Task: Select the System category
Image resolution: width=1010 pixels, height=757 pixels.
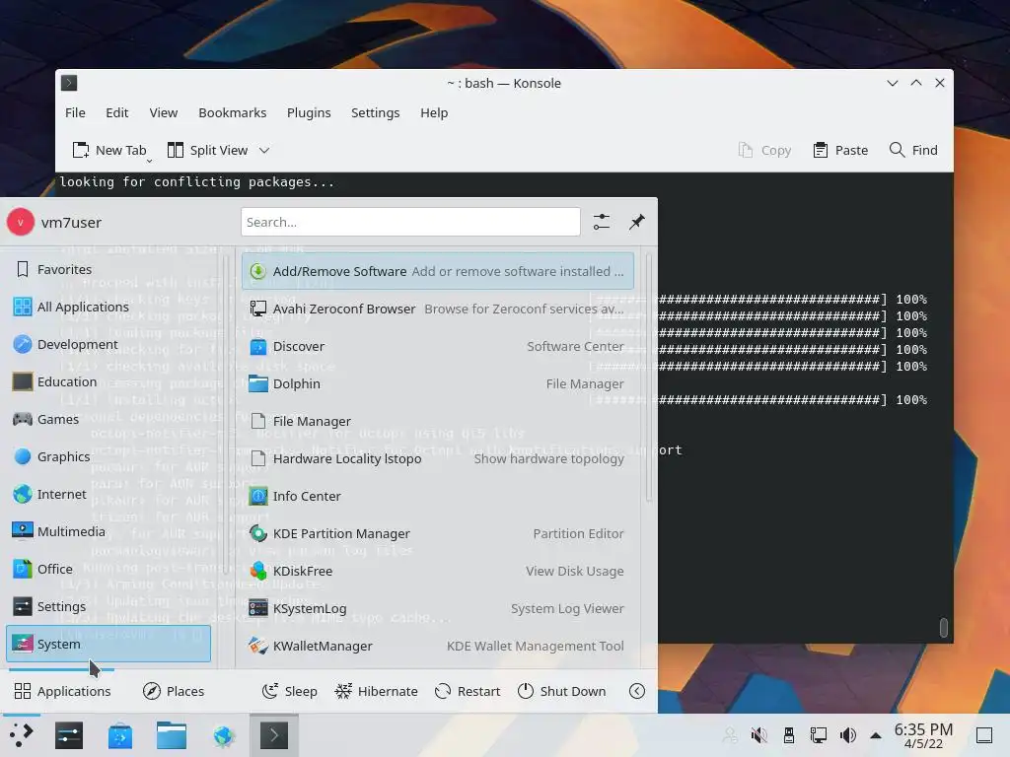Action: [x=108, y=644]
